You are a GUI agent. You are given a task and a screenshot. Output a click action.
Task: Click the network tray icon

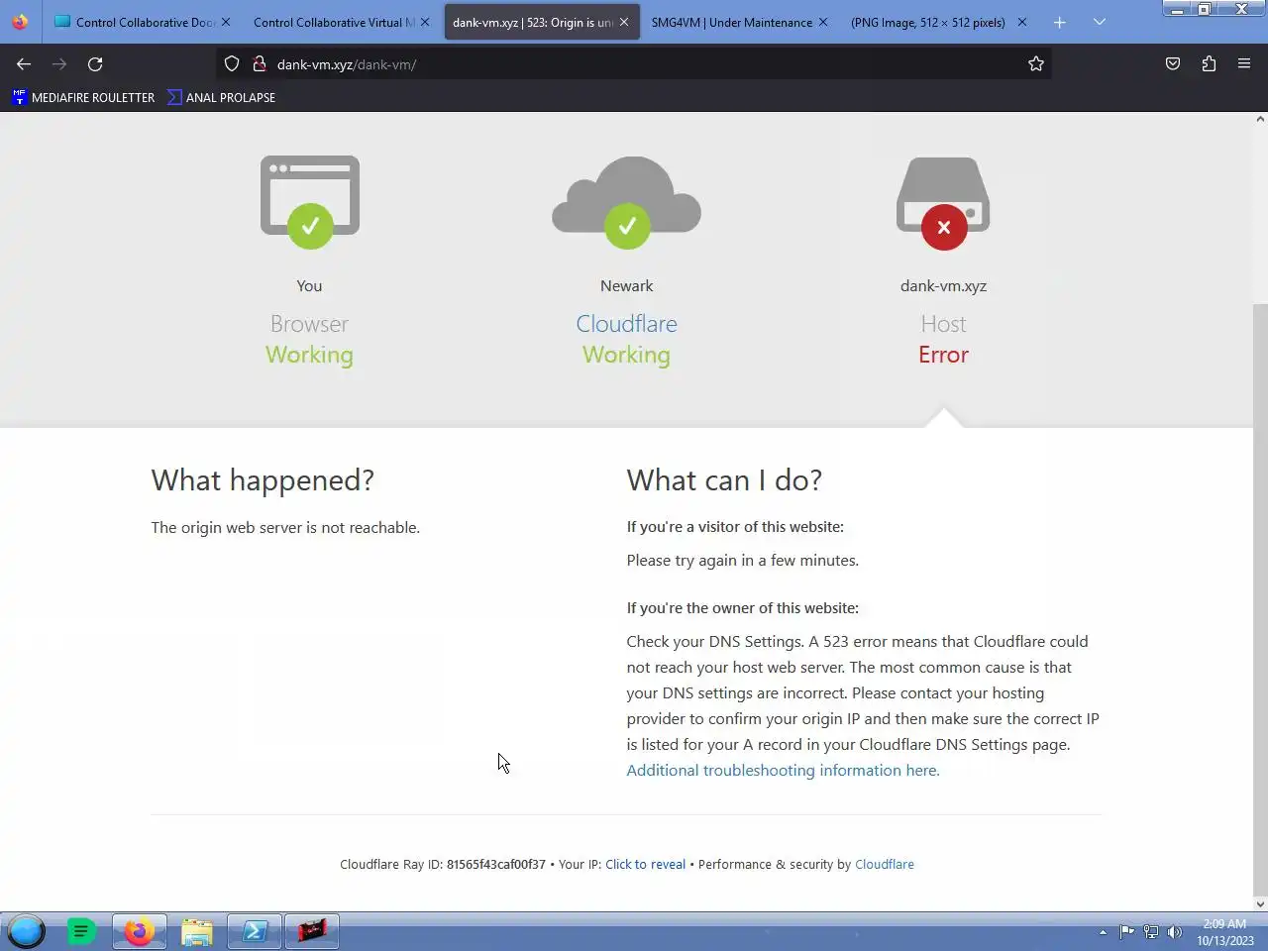(x=1151, y=931)
